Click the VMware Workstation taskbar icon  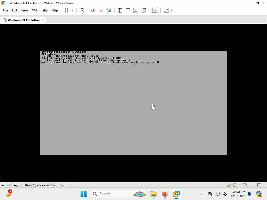pyautogui.click(x=177, y=194)
